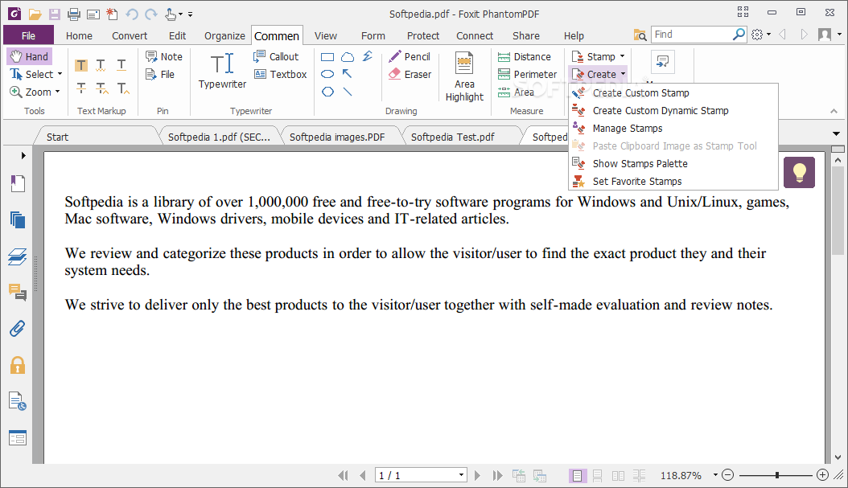848x488 pixels.
Task: Select the Underline text markup tool
Action: [x=121, y=65]
